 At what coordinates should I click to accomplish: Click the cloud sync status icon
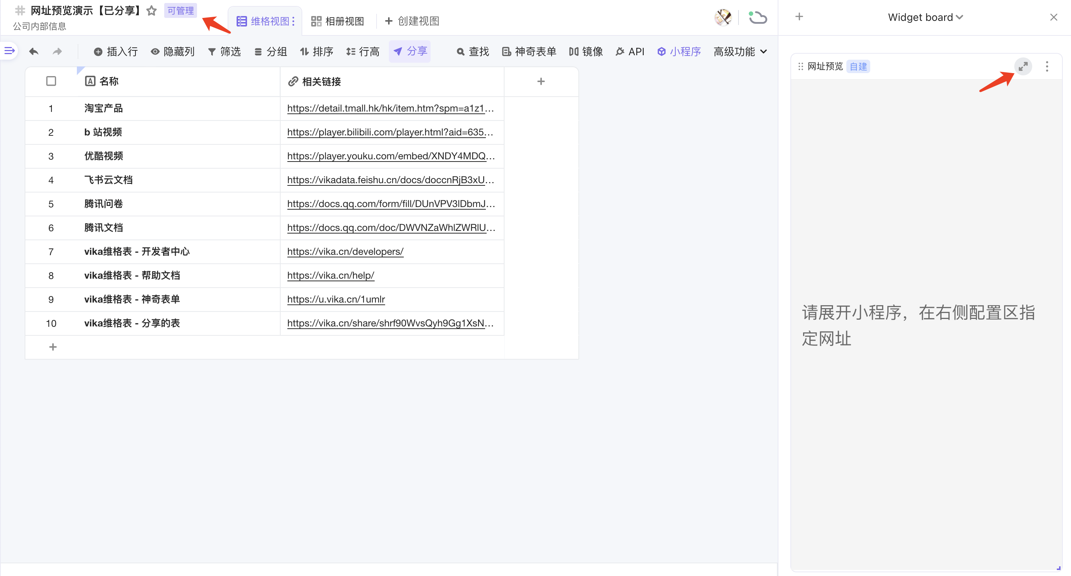[758, 18]
